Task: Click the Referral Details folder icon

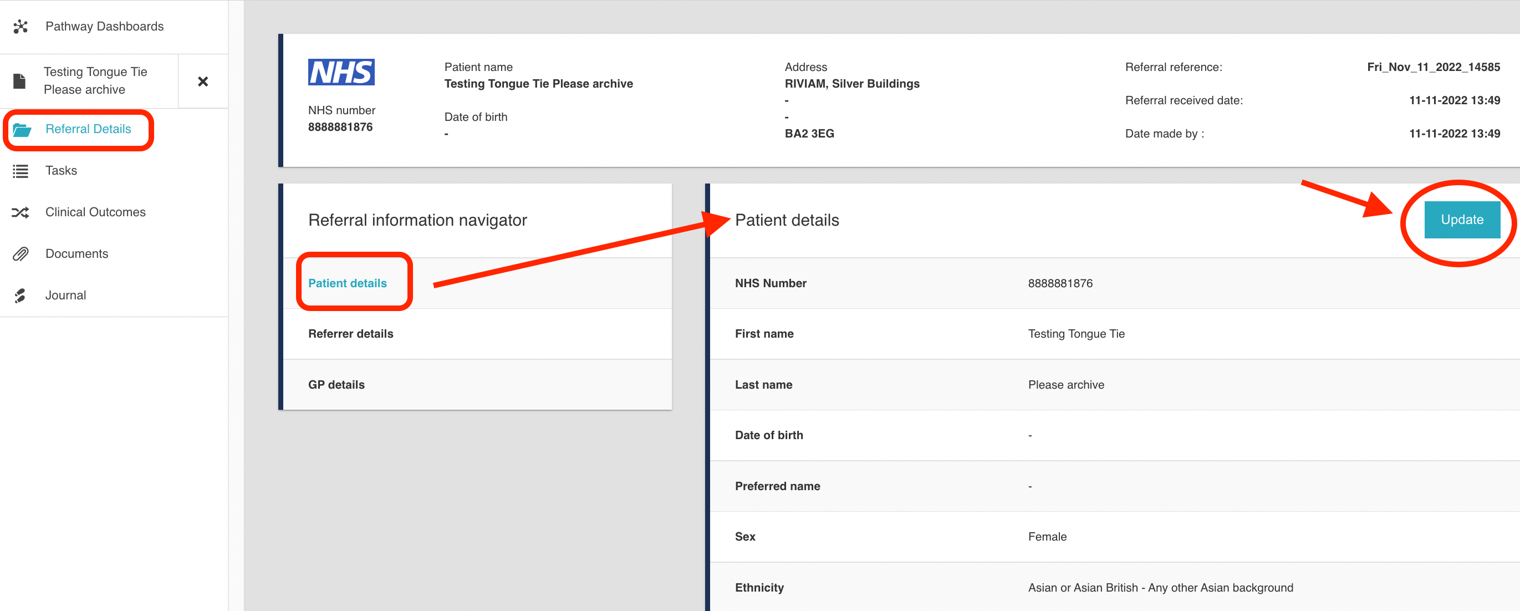Action: (22, 129)
